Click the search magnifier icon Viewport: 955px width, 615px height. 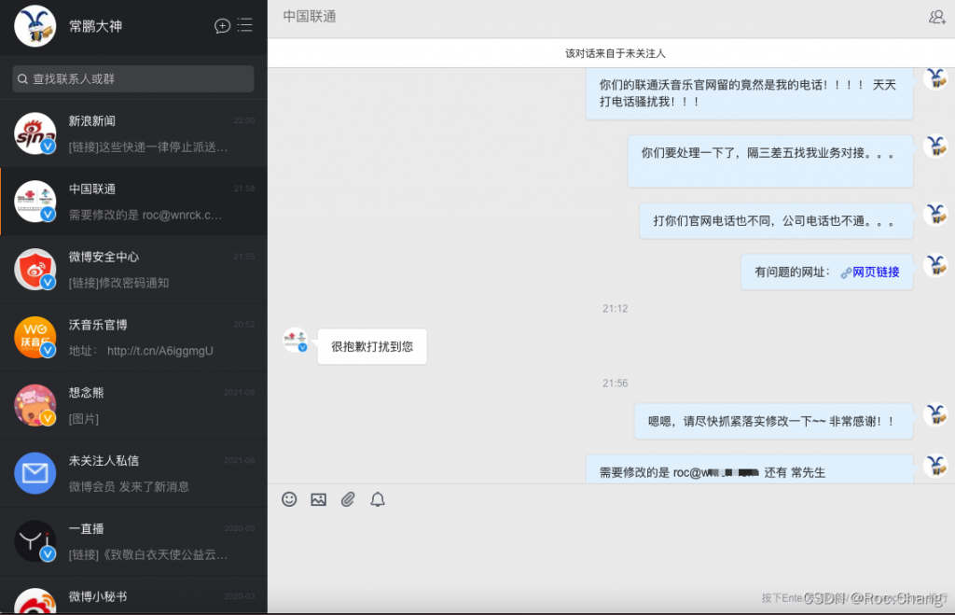(22, 79)
